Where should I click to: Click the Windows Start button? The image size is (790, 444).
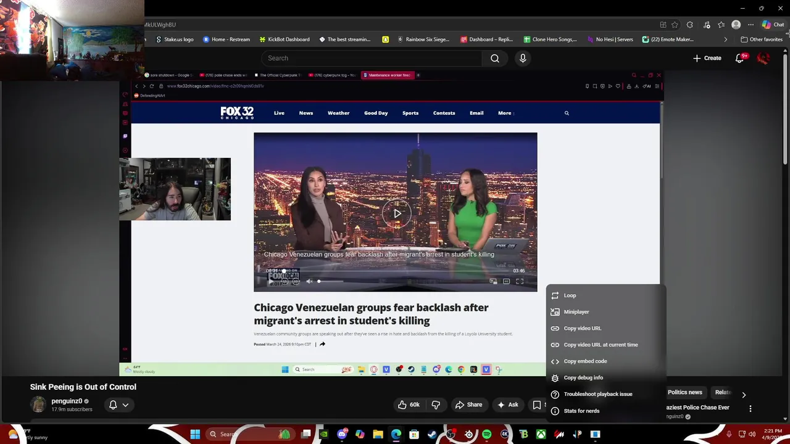(x=195, y=434)
